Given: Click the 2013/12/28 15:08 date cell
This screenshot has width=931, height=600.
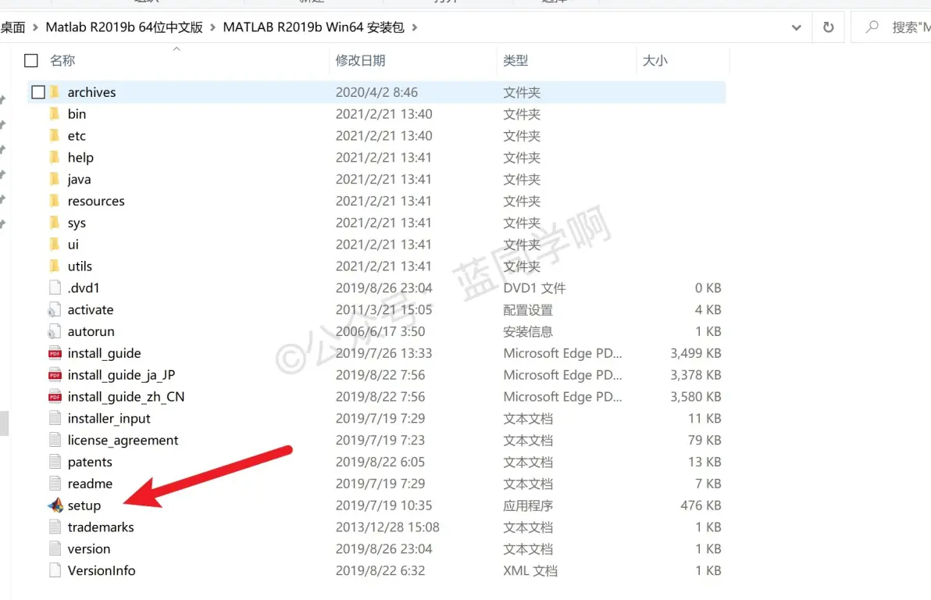Looking at the screenshot, I should click(387, 527).
